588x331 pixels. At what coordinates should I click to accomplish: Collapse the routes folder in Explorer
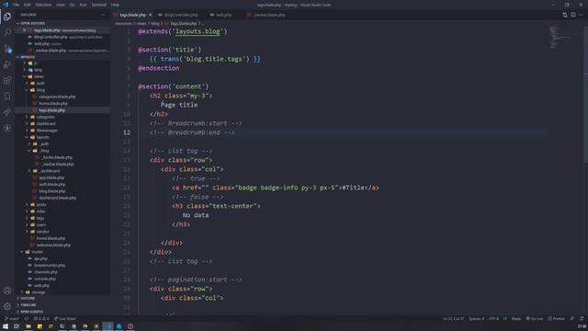62,252
